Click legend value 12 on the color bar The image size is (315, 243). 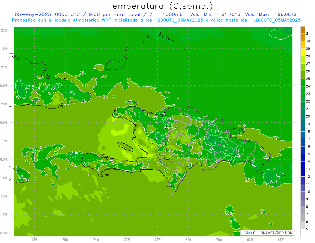pos(308,177)
